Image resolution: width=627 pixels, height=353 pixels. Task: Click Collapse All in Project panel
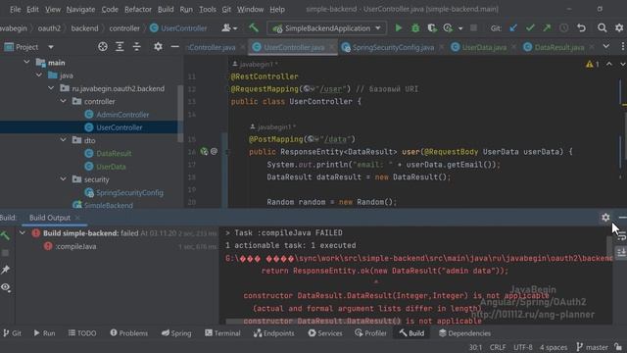(137, 47)
